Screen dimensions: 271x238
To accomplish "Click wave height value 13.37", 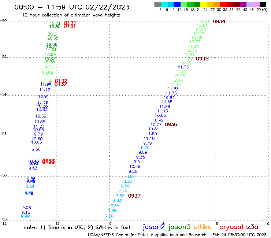I will [x=195, y=42].
